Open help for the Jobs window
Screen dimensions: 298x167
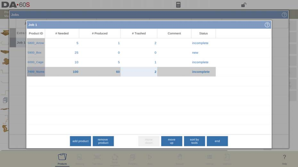[x=284, y=15]
